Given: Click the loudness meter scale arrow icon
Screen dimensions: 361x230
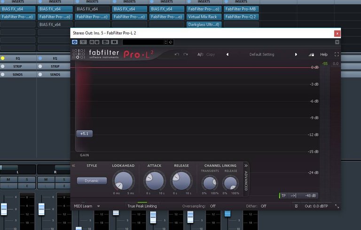Looking at the screenshot, I should pos(293,196).
